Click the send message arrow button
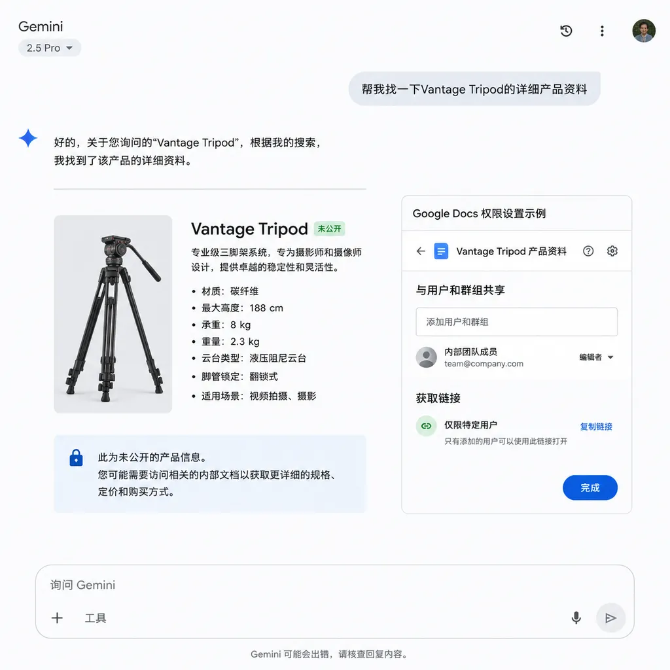Screen dimensions: 670x670 coord(610,618)
